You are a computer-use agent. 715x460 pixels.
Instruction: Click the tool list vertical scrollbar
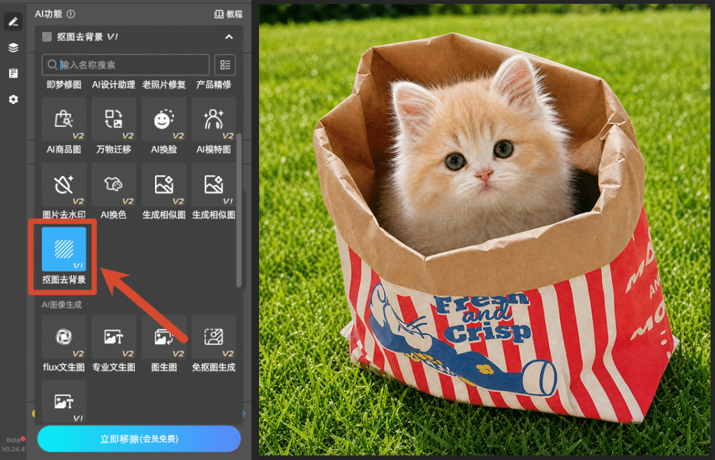[239, 209]
